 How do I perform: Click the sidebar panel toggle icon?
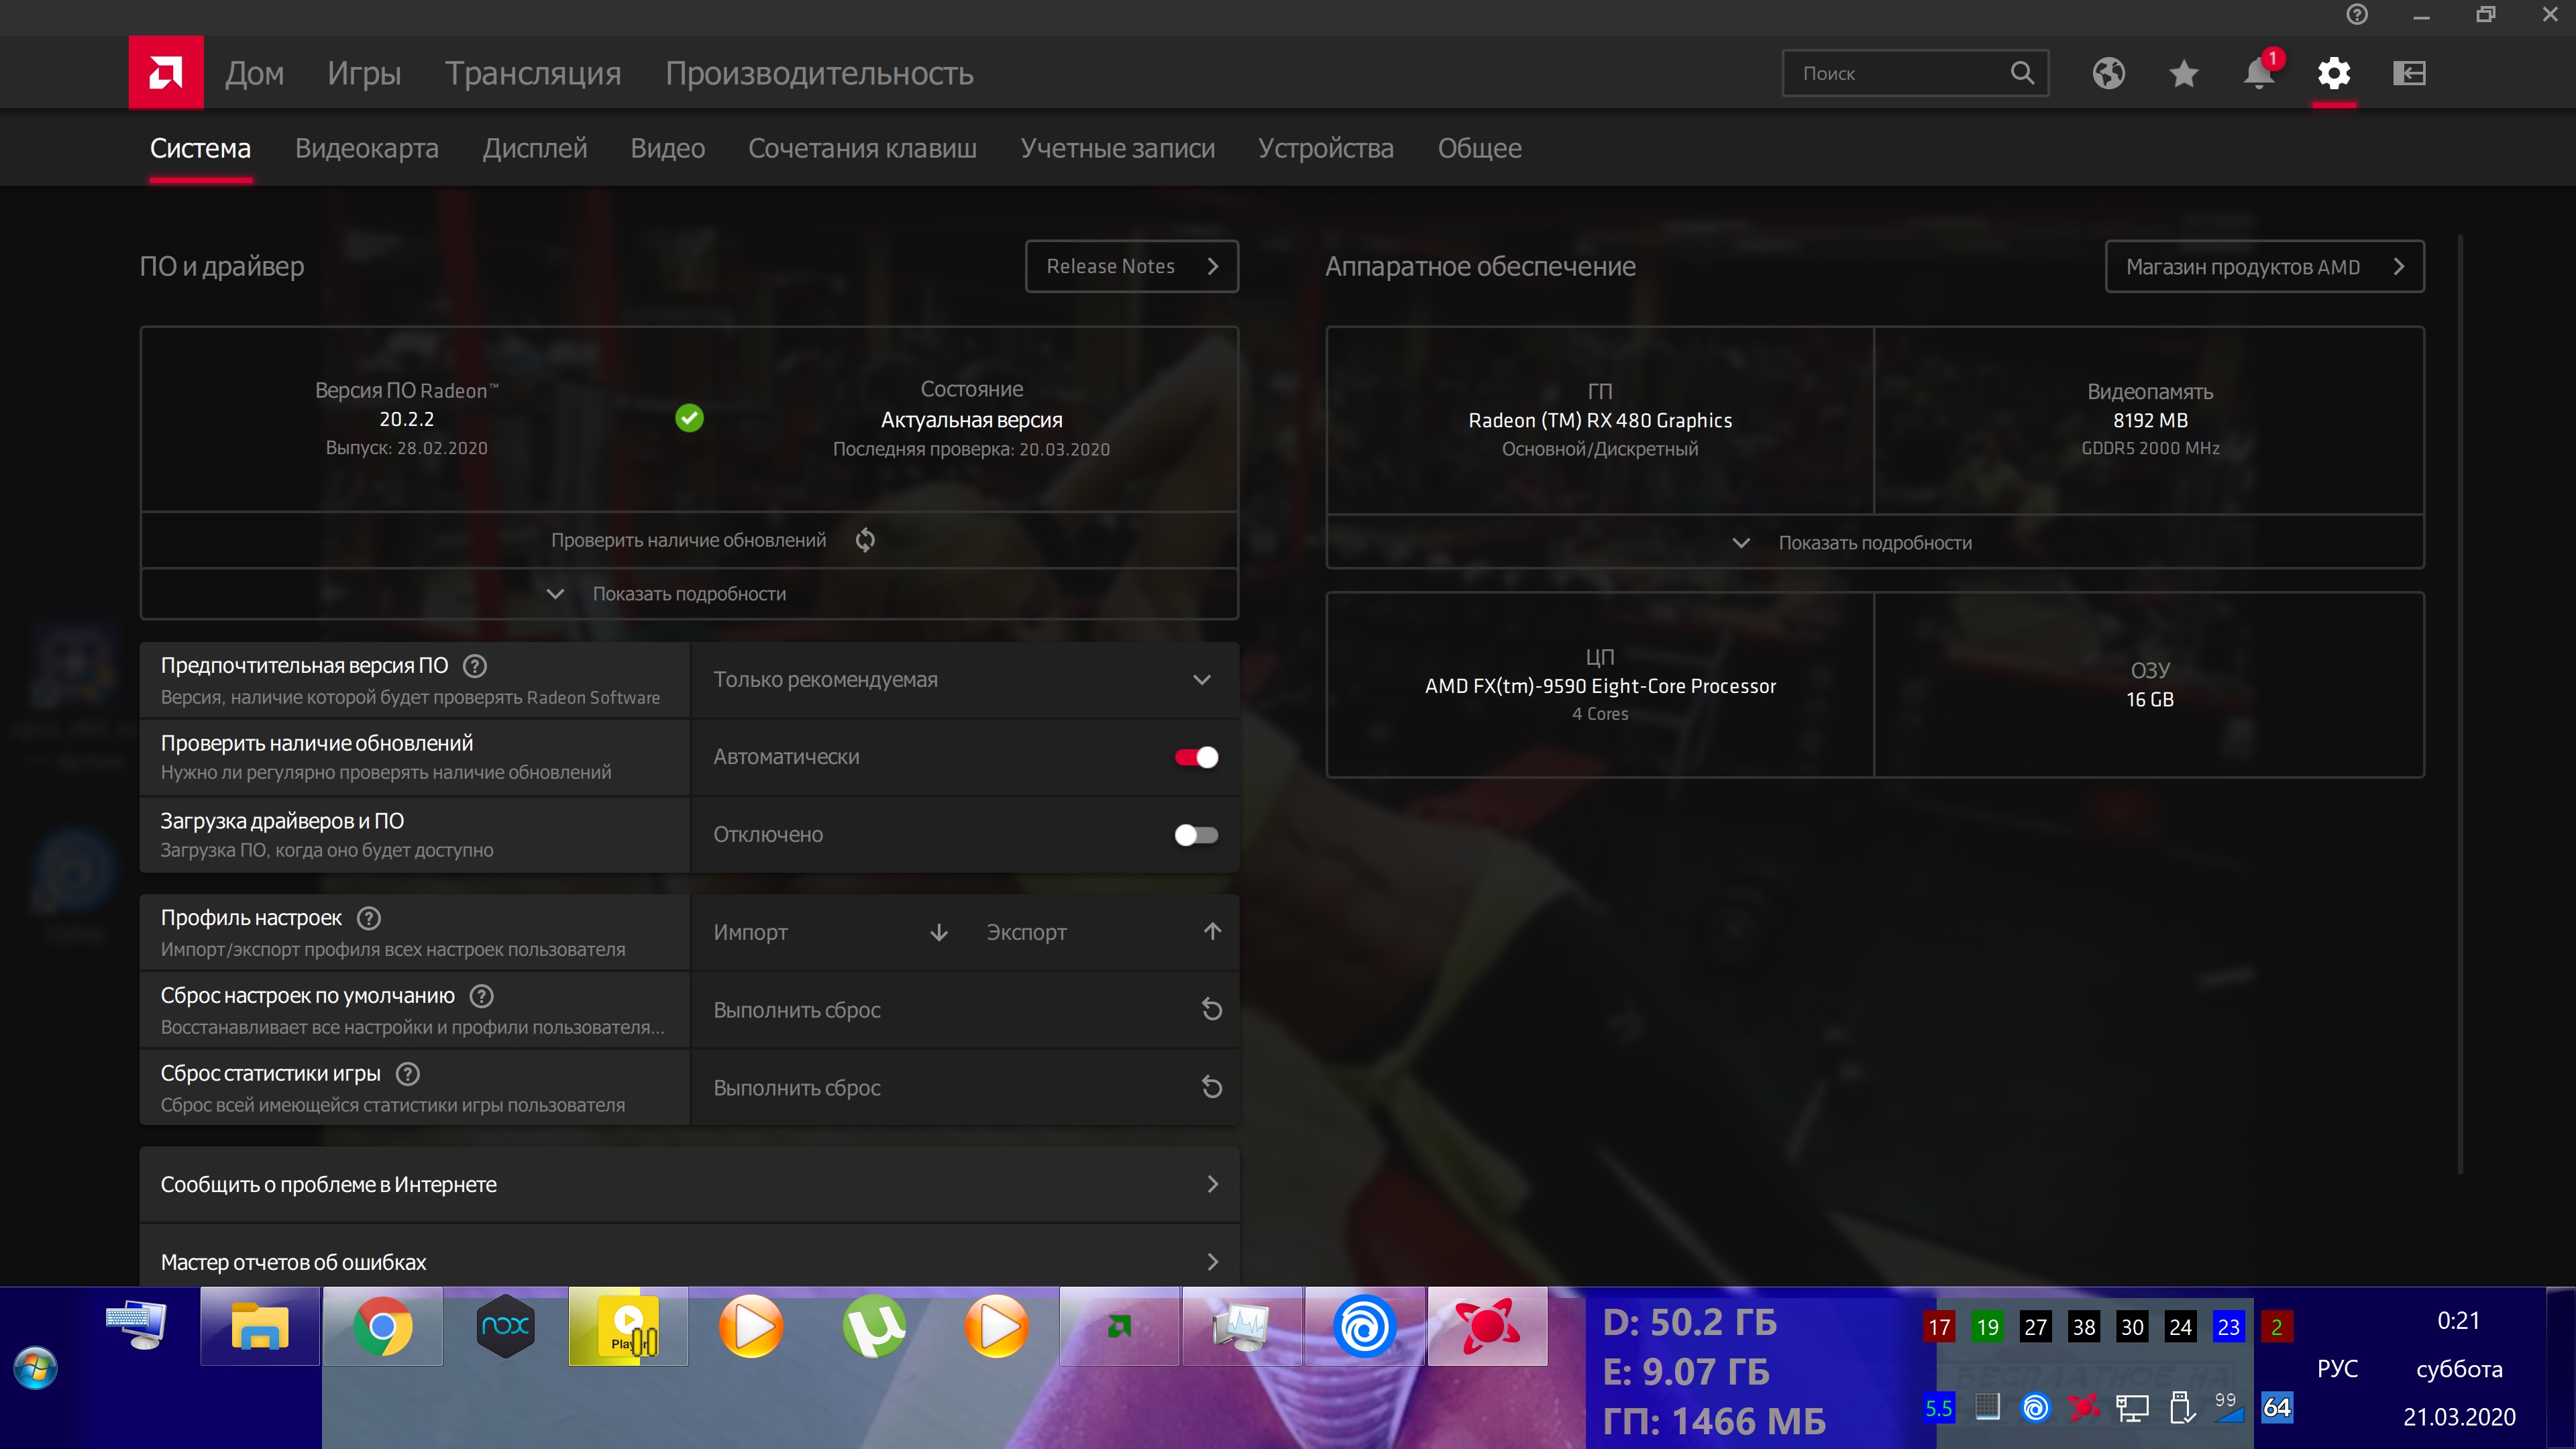coord(2409,73)
